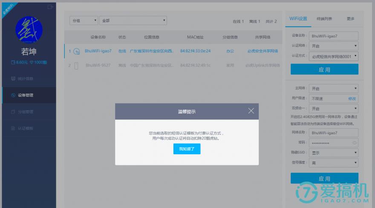375x208 pixels.
Task: Click the 设备名称 input field
Action: [333, 36]
